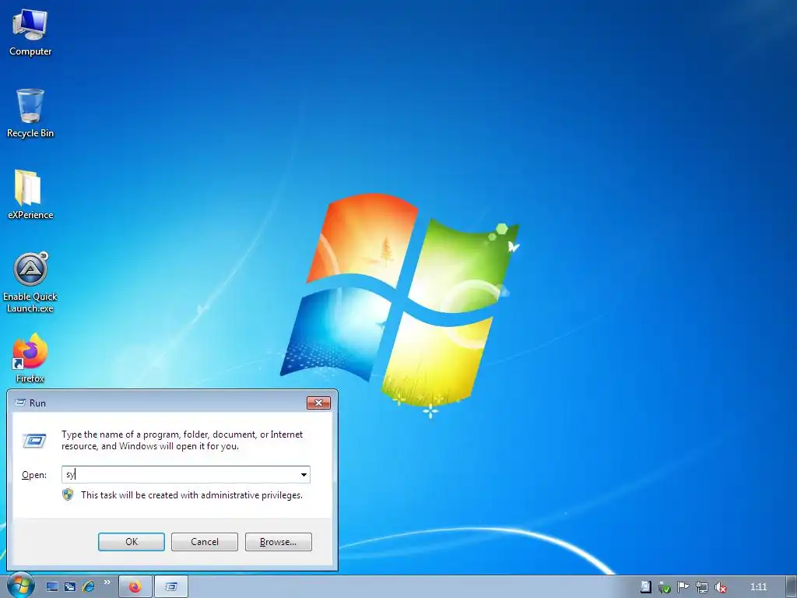Close the Run dialog with X
The image size is (797, 598).
coord(318,403)
